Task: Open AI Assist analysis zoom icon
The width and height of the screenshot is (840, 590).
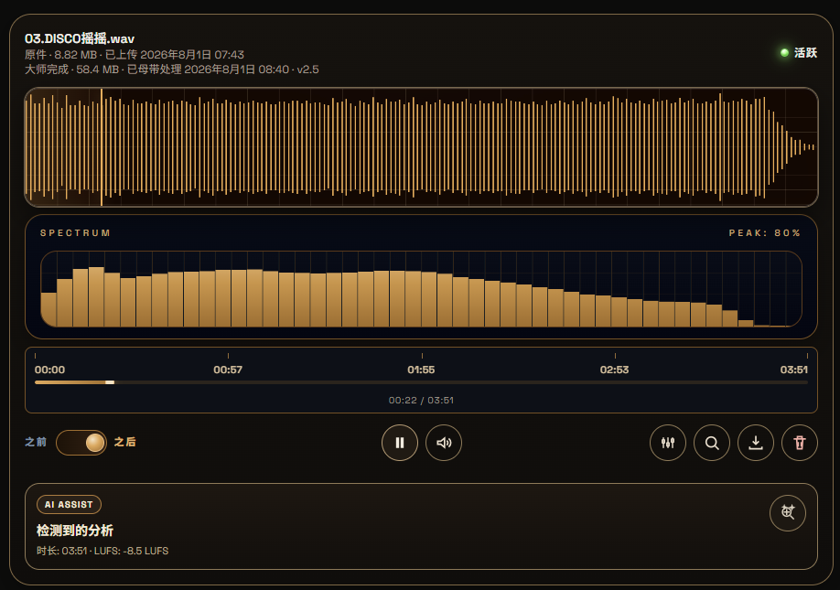Action: point(788,513)
